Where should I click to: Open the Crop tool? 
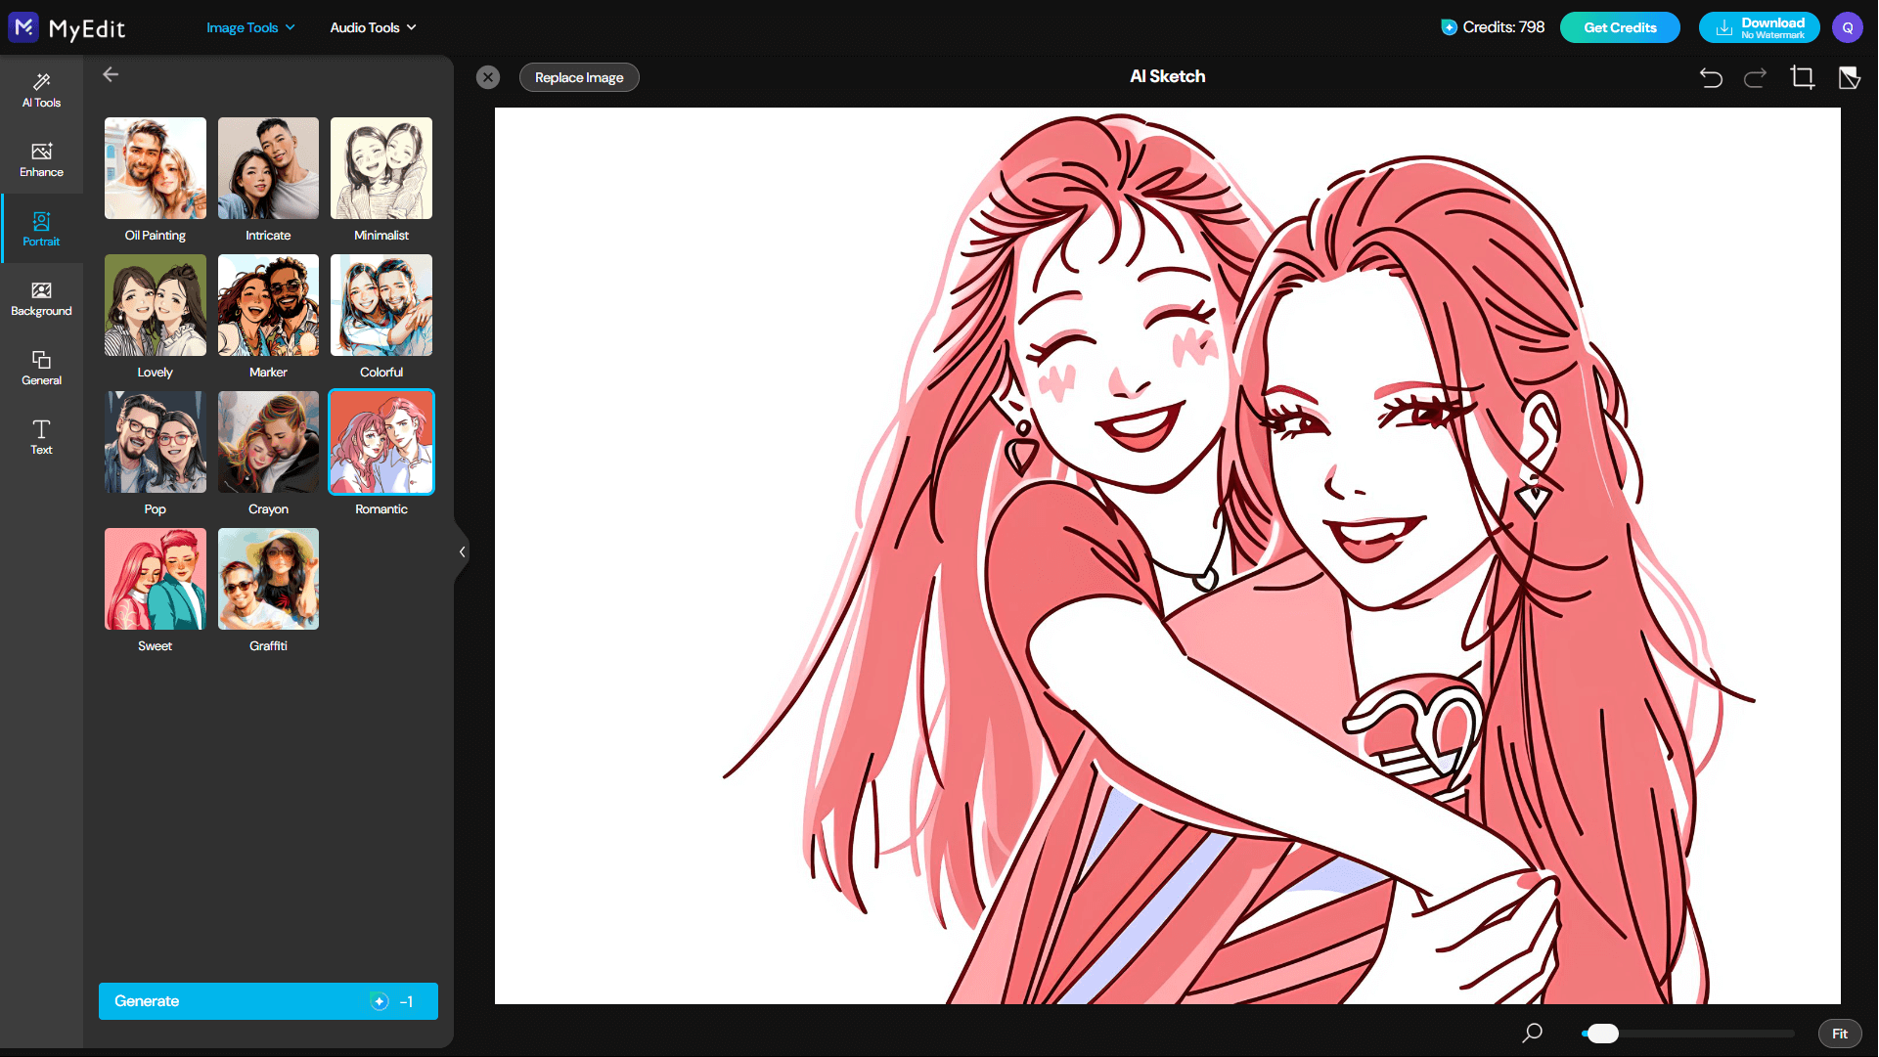[1803, 77]
